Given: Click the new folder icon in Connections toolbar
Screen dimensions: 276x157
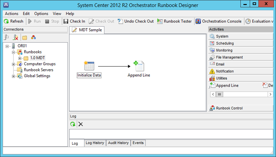Looking at the screenshot, I should click(x=25, y=37).
